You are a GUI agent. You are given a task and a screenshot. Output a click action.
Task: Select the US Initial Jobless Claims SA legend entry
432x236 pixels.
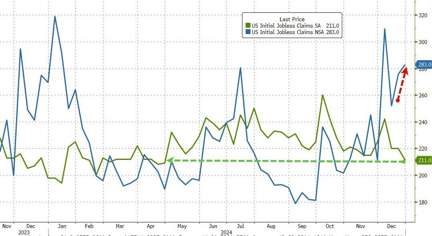tap(286, 26)
